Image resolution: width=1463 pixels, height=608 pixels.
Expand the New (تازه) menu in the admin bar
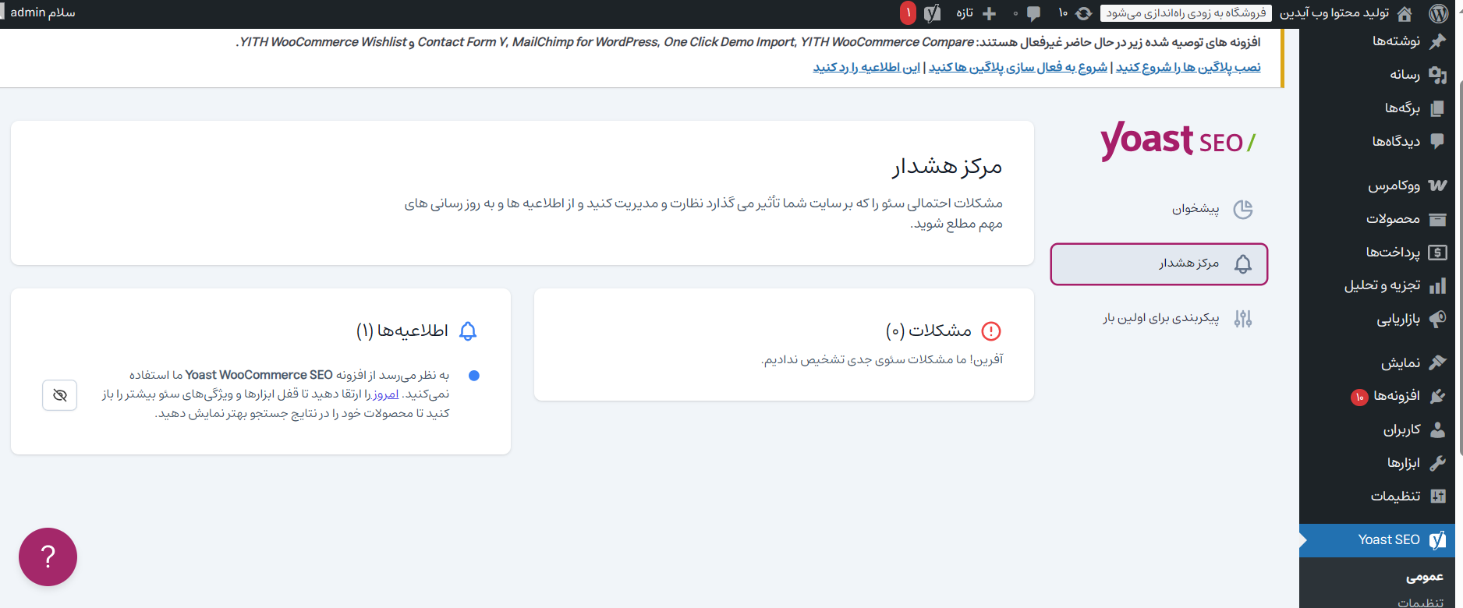point(975,13)
